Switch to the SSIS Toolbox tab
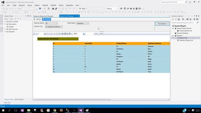The image size is (201, 113). coord(19,99)
